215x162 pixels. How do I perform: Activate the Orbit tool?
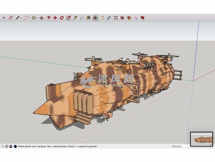point(95,18)
